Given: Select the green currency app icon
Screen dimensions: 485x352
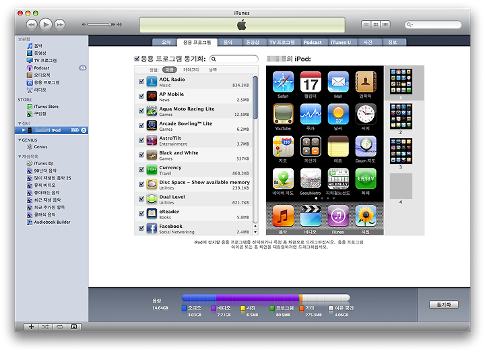Looking at the screenshot, I should [366, 179].
